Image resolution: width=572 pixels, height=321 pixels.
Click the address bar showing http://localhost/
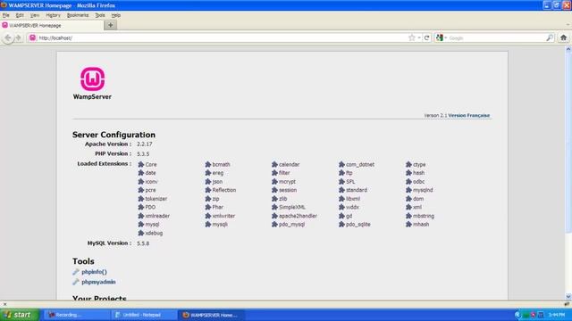click(x=223, y=37)
